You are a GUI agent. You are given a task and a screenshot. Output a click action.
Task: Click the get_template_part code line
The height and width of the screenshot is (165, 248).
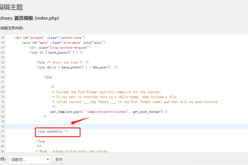click(110, 111)
